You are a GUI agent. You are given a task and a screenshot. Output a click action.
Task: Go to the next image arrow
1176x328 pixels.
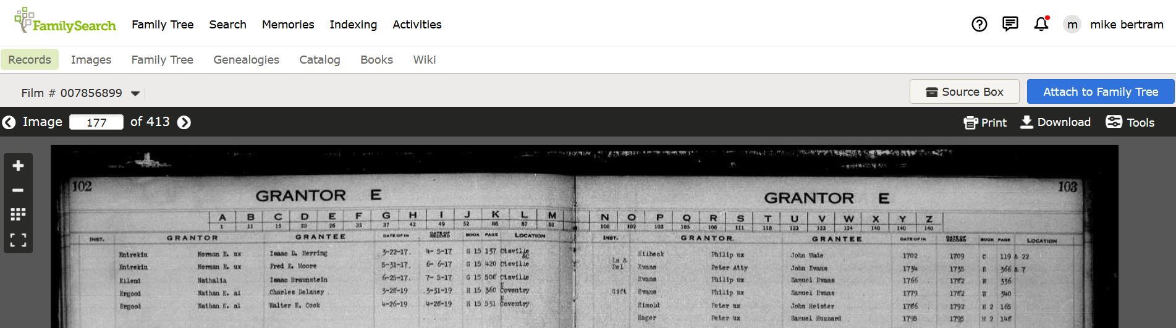pyautogui.click(x=184, y=122)
